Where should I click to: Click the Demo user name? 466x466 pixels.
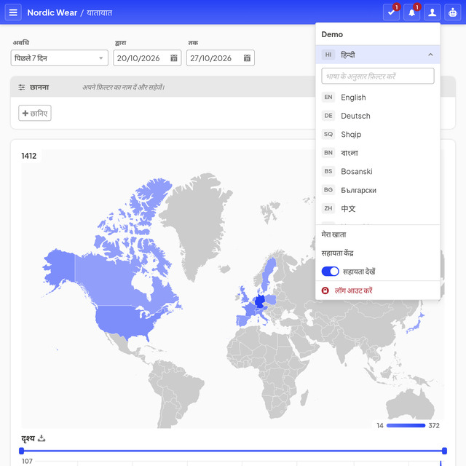332,34
